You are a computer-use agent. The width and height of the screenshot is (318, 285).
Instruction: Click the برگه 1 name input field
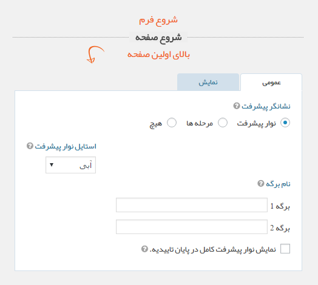(192, 205)
